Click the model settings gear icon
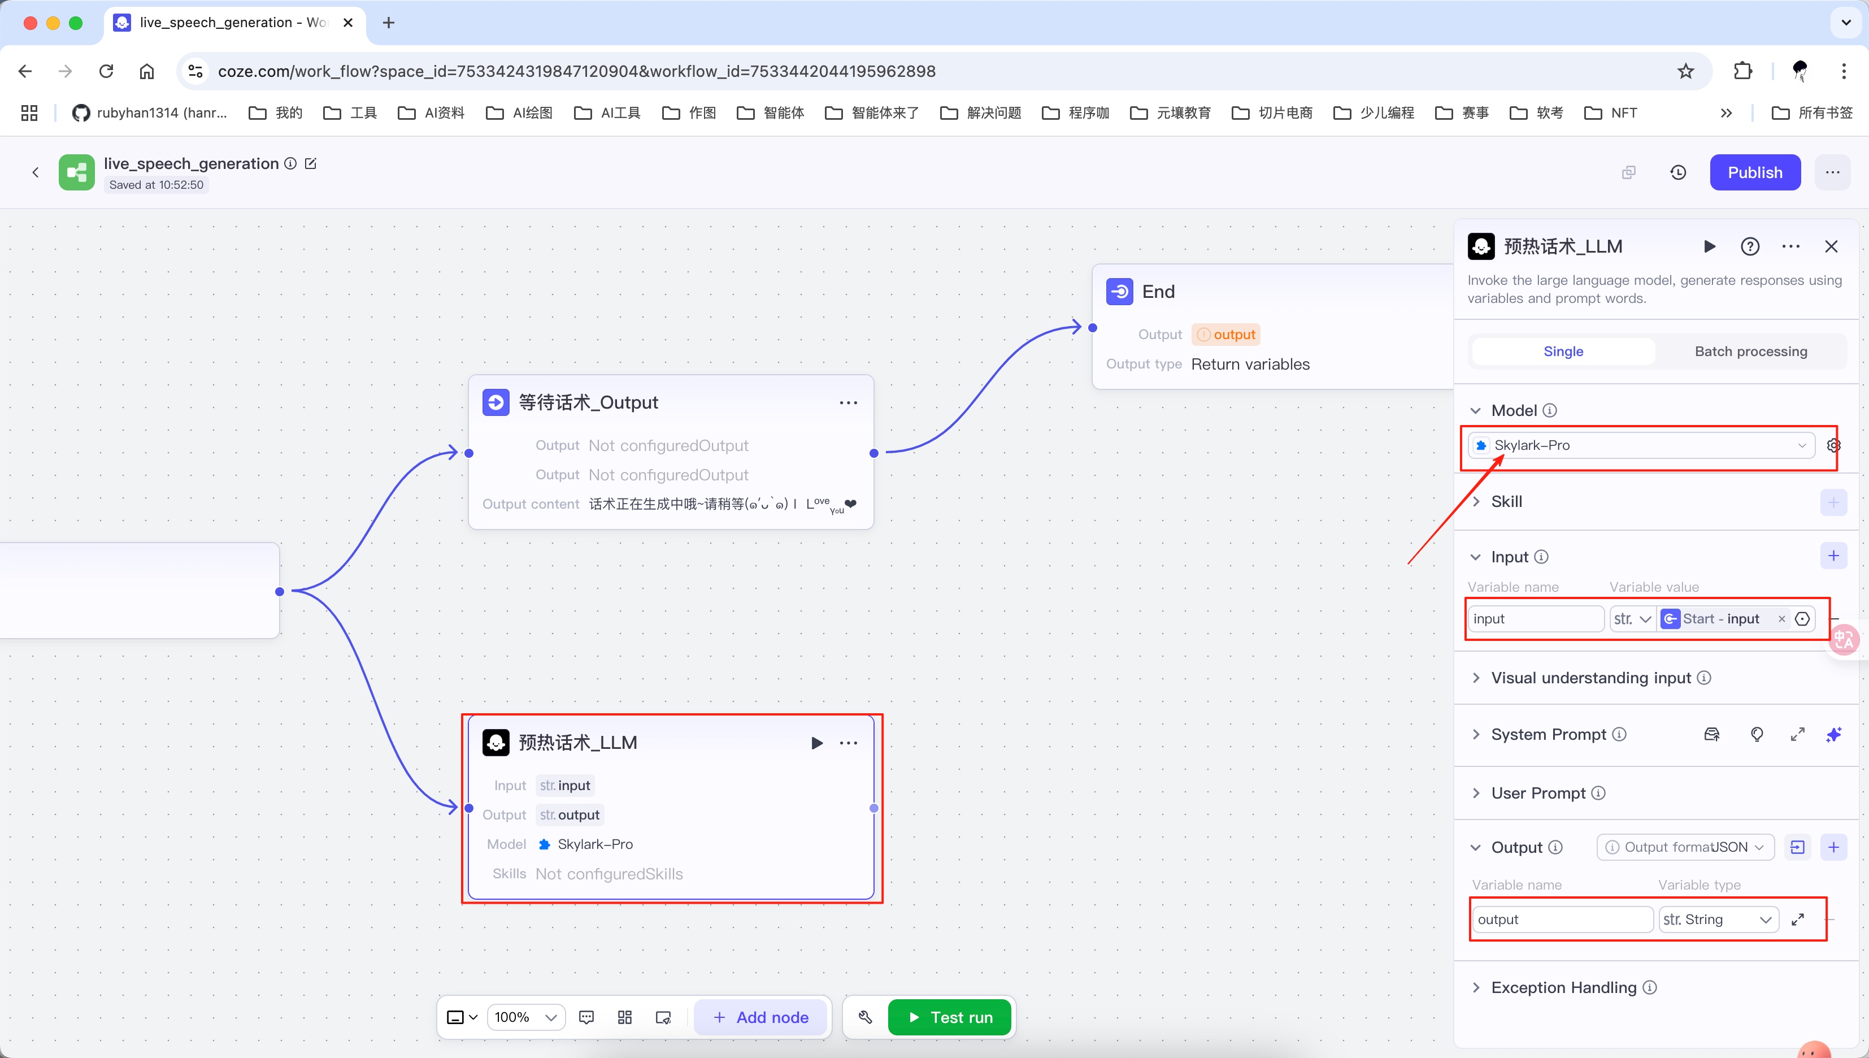Screen dimensions: 1869x1058 click(x=1833, y=445)
